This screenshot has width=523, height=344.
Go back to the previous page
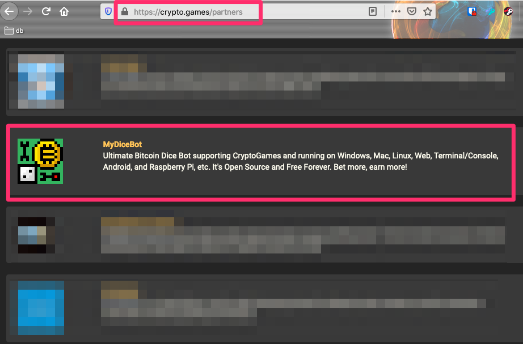pyautogui.click(x=9, y=12)
